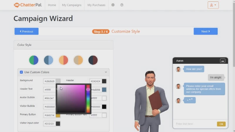Click the Color Style panel heading
The image size is (235, 132).
click(x=24, y=45)
